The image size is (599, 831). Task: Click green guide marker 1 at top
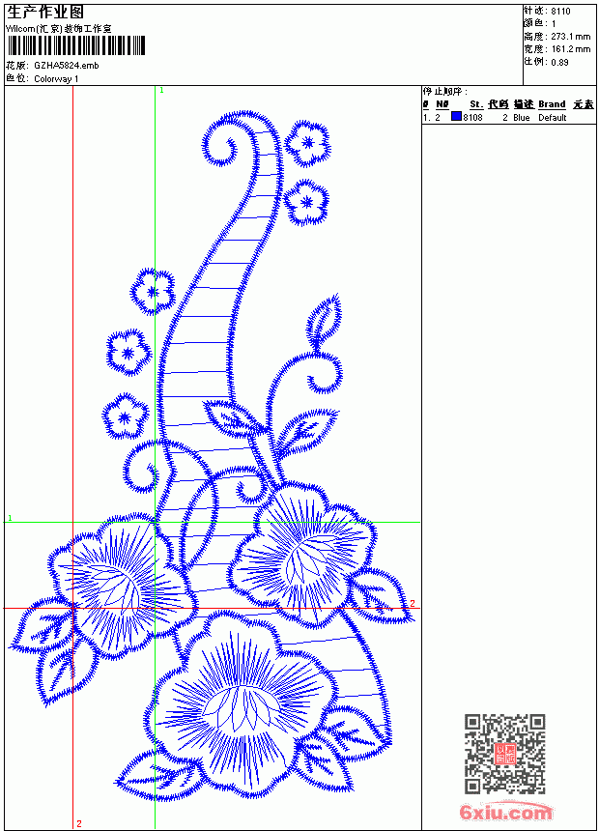(x=161, y=91)
